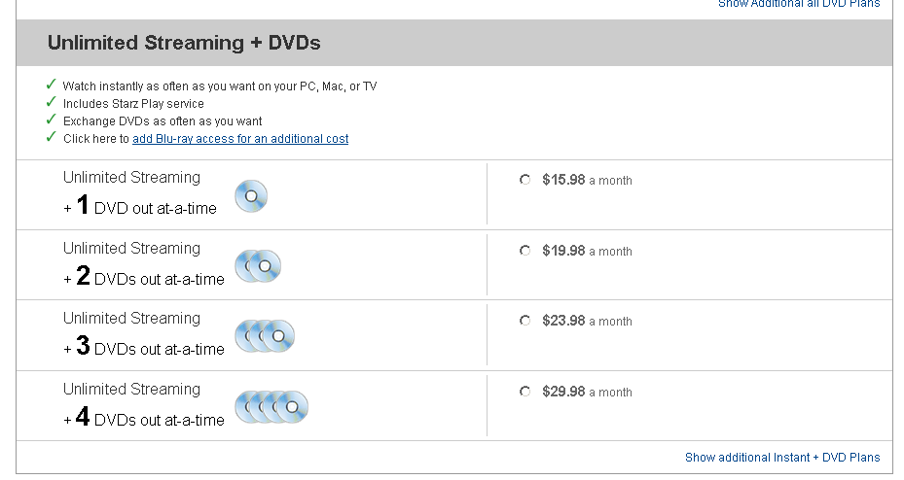Click the checkmark beside Watch instantly
Viewport: 904px width, 480px height.
coord(52,85)
